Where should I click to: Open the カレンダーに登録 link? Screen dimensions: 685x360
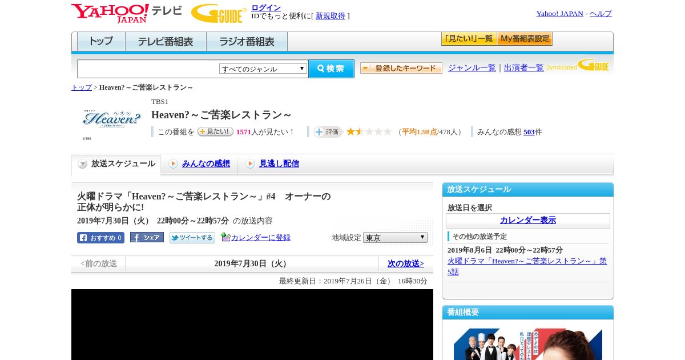(261, 237)
